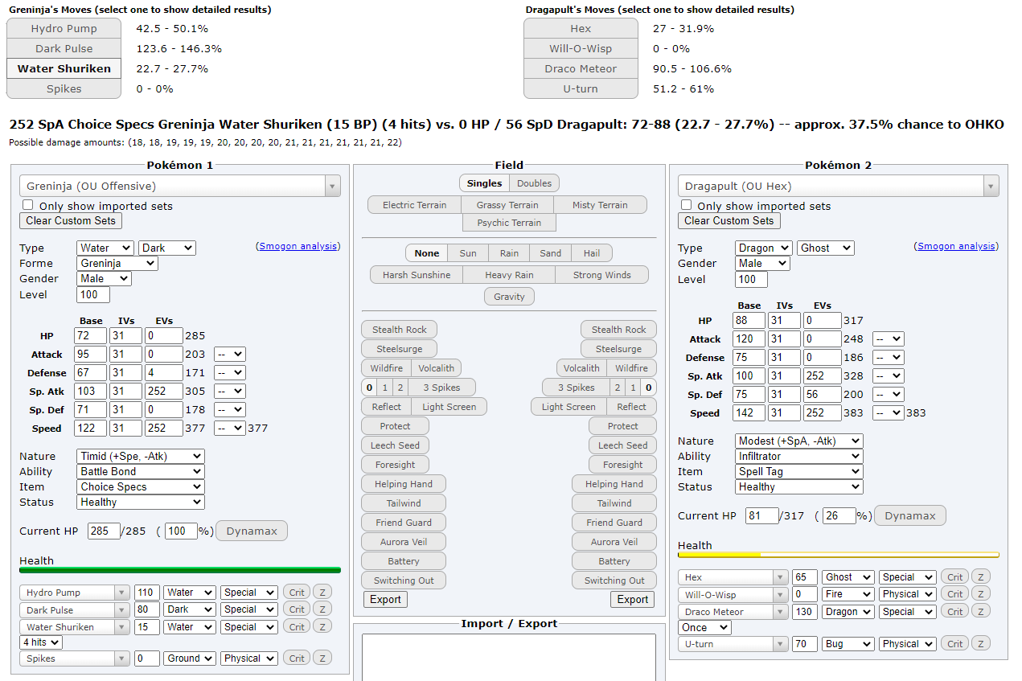This screenshot has height=681, width=1022.
Task: Click the Z button next to Hydro Pump
Action: click(x=322, y=593)
